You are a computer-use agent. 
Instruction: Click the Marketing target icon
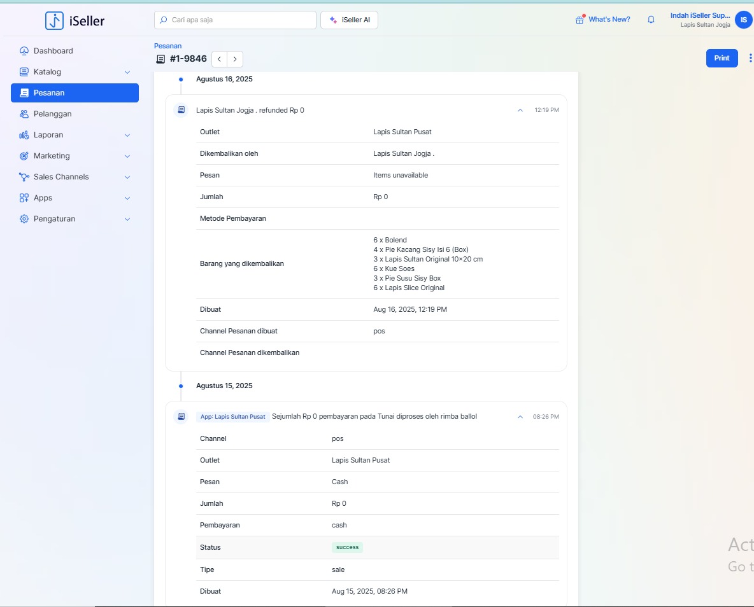(24, 156)
